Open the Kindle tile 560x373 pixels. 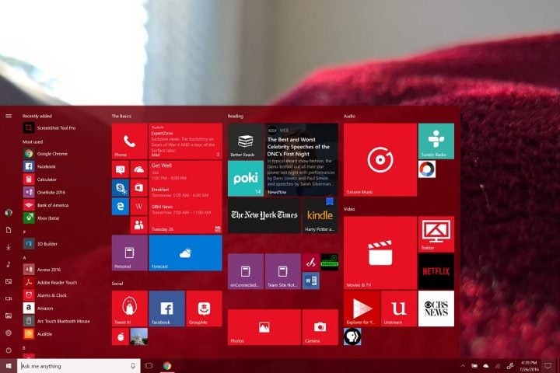pyautogui.click(x=320, y=215)
